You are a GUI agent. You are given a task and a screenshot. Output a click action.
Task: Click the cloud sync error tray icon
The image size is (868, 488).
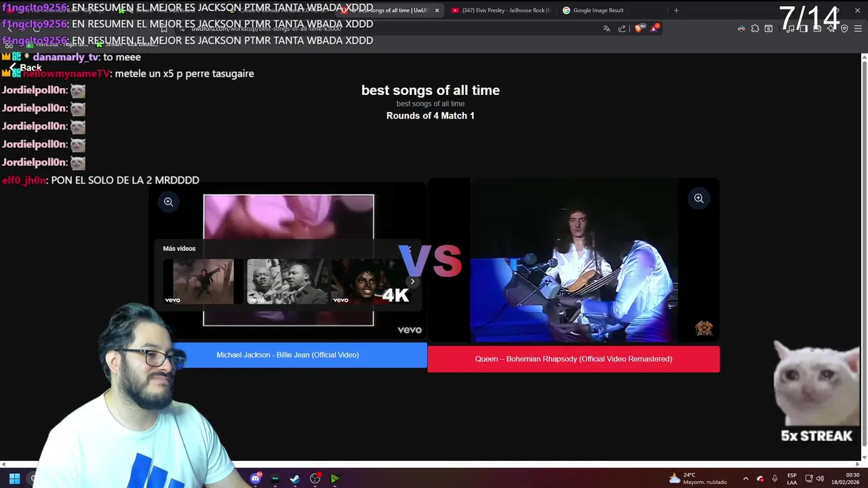(x=760, y=479)
